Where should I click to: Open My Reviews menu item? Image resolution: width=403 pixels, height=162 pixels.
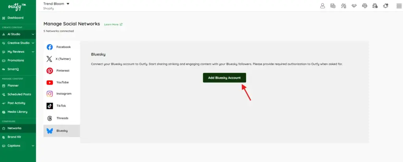(x=18, y=52)
